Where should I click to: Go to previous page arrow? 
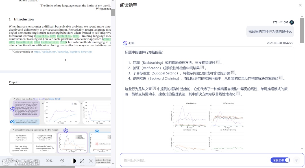2,161
